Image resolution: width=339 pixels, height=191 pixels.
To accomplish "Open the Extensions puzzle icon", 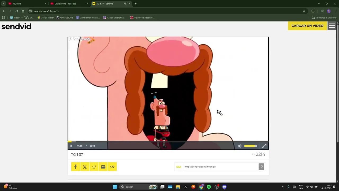I will coord(313,11).
